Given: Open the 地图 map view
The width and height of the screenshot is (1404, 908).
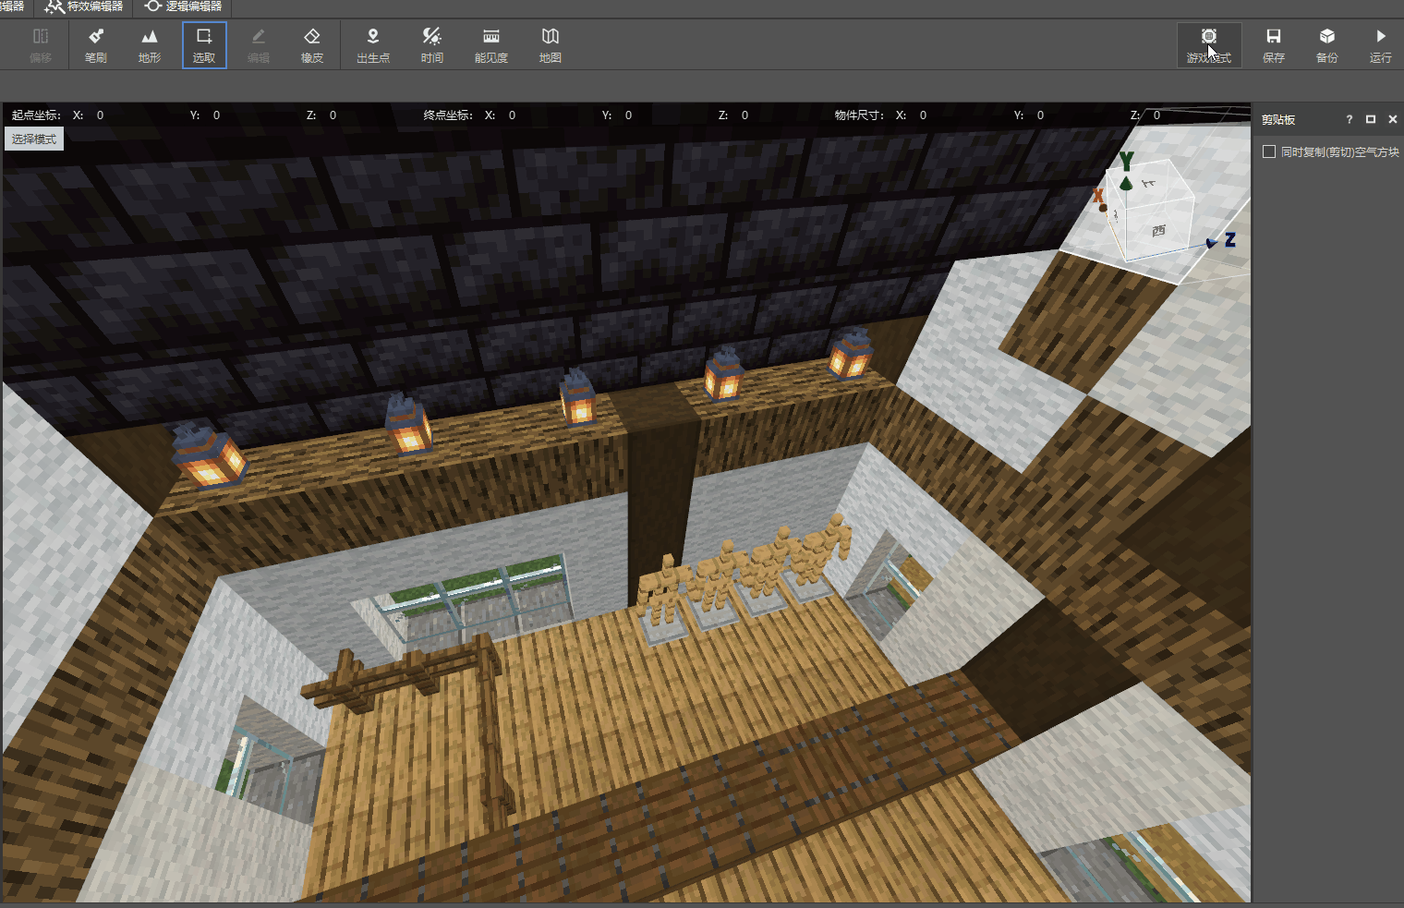Looking at the screenshot, I should pyautogui.click(x=551, y=45).
